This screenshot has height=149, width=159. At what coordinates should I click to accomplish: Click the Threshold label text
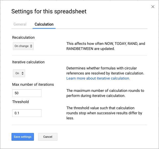pos(21,102)
